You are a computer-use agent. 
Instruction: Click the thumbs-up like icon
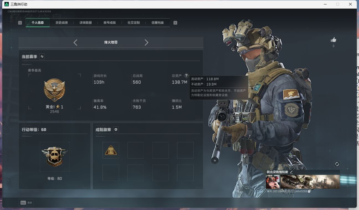[x=333, y=40]
